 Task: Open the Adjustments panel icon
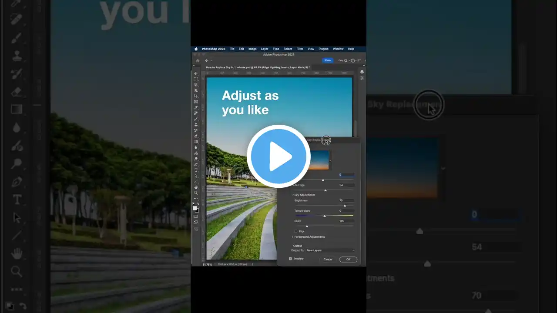362,78
